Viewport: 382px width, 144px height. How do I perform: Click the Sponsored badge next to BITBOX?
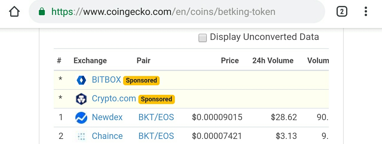(141, 80)
